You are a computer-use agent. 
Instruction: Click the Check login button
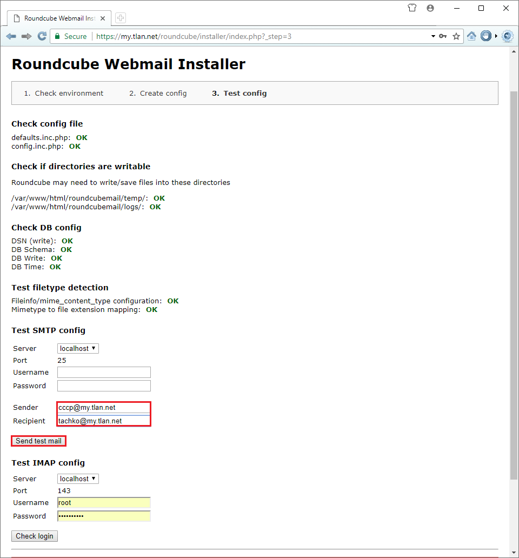pyautogui.click(x=35, y=536)
